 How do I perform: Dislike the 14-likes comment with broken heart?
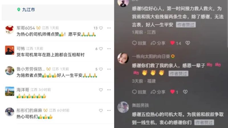click(188, 43)
